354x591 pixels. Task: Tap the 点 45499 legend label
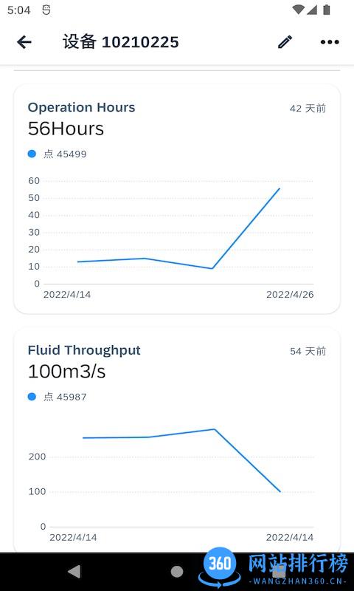65,154
